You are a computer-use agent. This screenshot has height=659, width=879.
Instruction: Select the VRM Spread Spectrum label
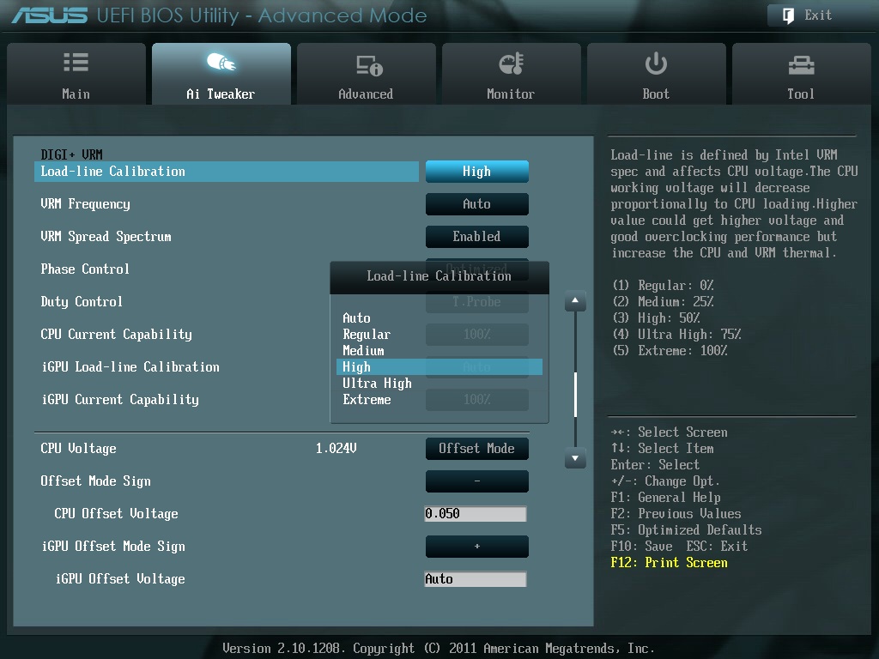click(106, 237)
